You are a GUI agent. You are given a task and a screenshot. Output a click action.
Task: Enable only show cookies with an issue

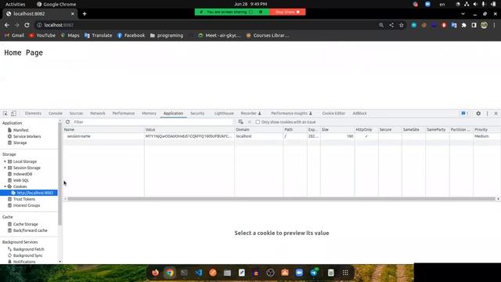click(x=258, y=122)
